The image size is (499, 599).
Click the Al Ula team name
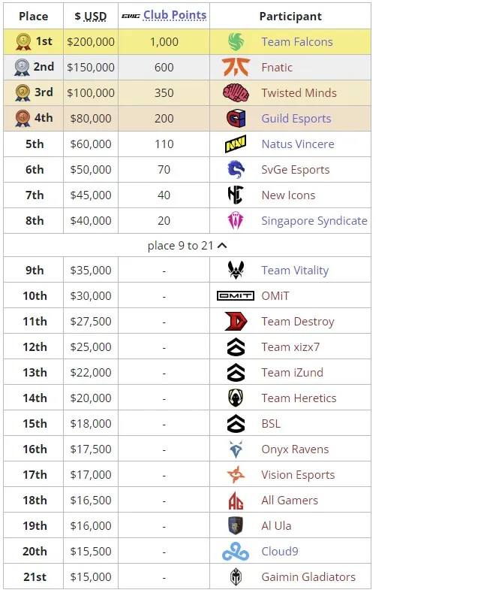(x=276, y=526)
